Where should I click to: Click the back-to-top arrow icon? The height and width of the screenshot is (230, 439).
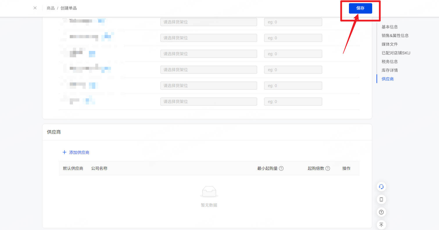(x=381, y=225)
